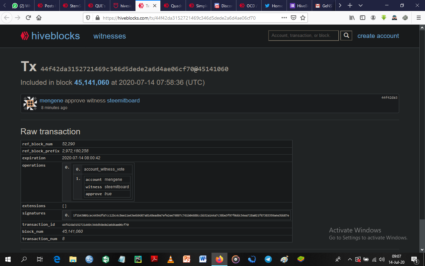Switch to the StemS tab

click(x=72, y=6)
